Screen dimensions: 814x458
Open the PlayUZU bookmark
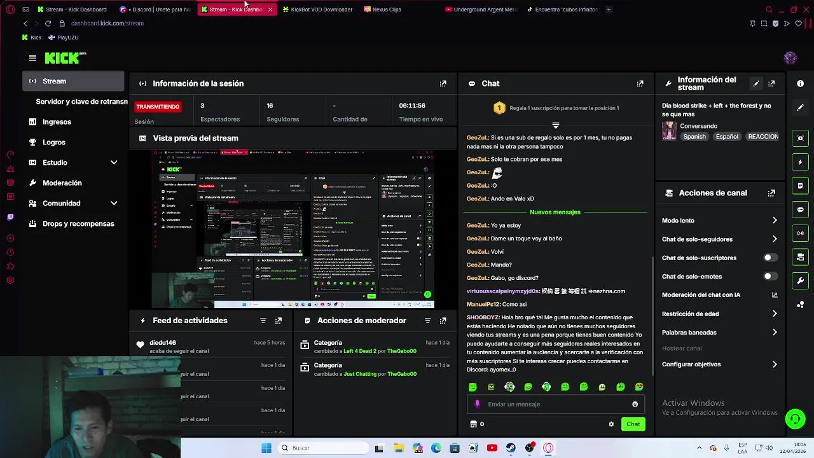point(64,38)
